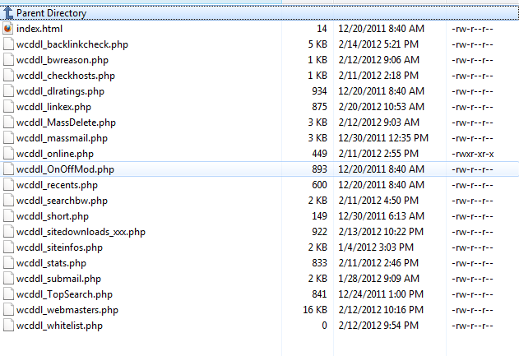Select file name wcddl_OnOffMod.php
Viewport: 519px width, 356px height.
pos(65,169)
